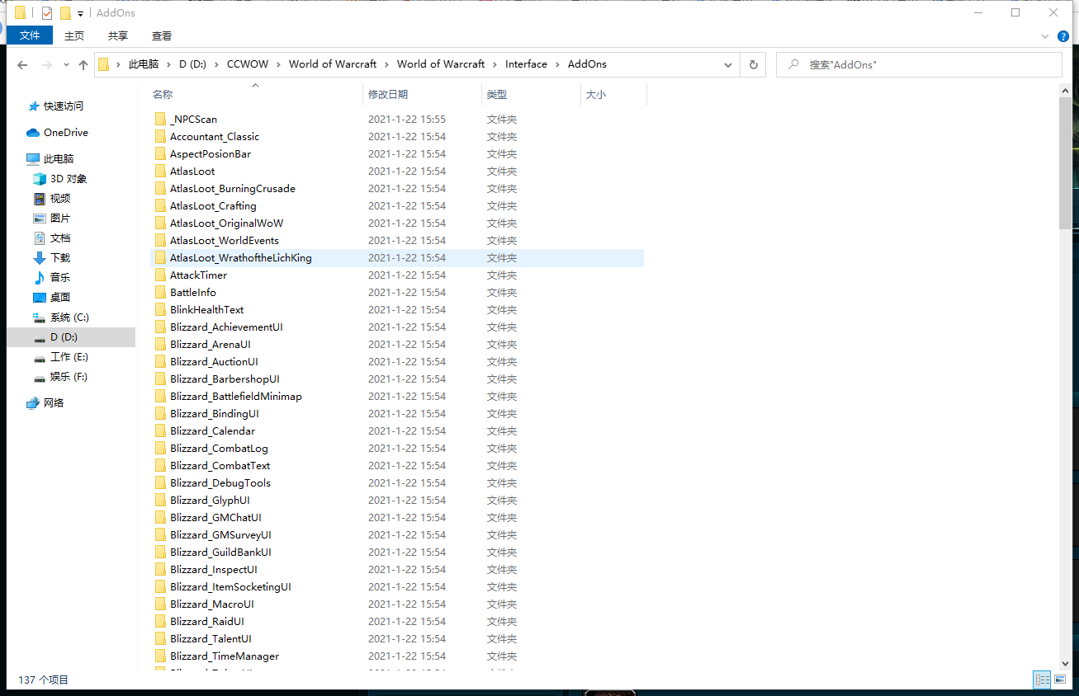Open the AtlasLoot_Crafting folder icon

tap(160, 206)
